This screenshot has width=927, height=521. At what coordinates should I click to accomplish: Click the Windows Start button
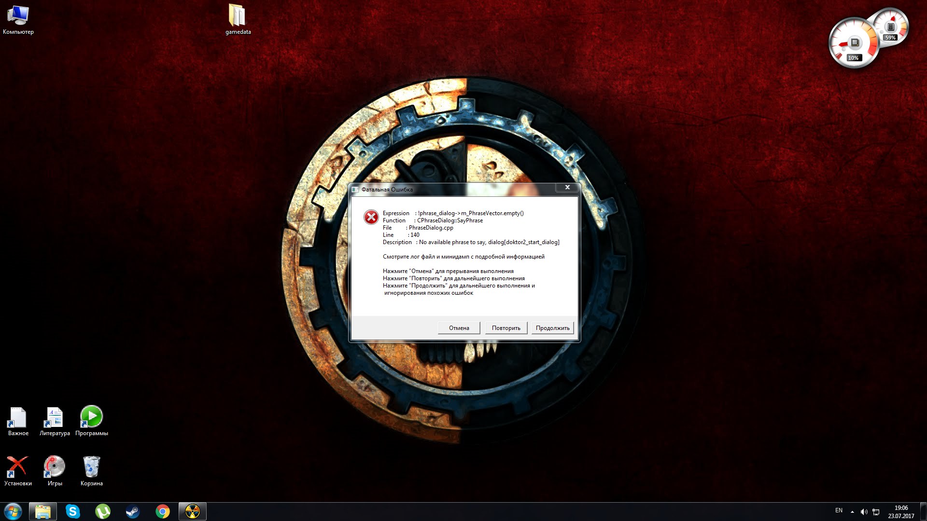13,511
